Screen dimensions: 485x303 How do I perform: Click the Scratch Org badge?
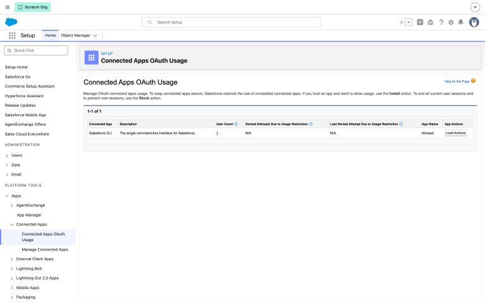(33, 7)
